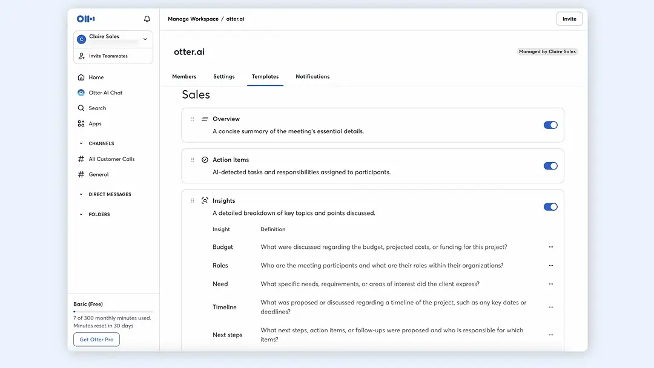Click the monthly minutes usage bar
654x368 pixels.
pyautogui.click(x=113, y=311)
